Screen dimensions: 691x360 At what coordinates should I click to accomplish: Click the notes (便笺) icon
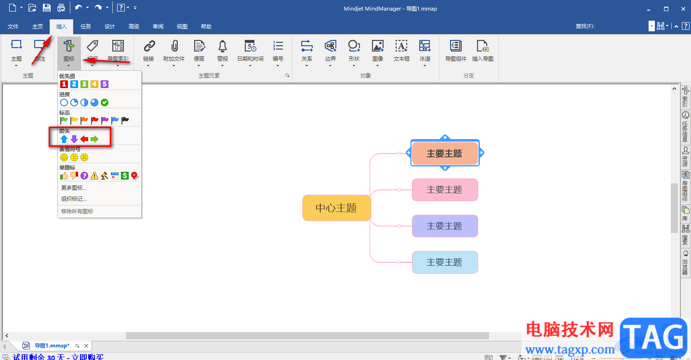(199, 46)
